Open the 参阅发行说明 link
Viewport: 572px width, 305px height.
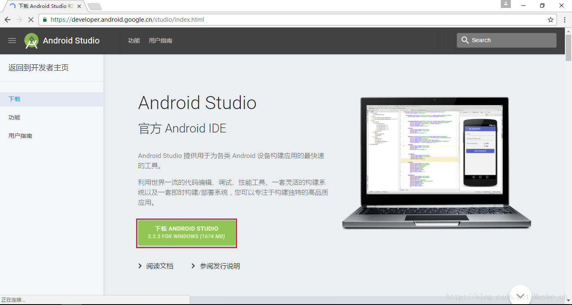[x=220, y=266]
